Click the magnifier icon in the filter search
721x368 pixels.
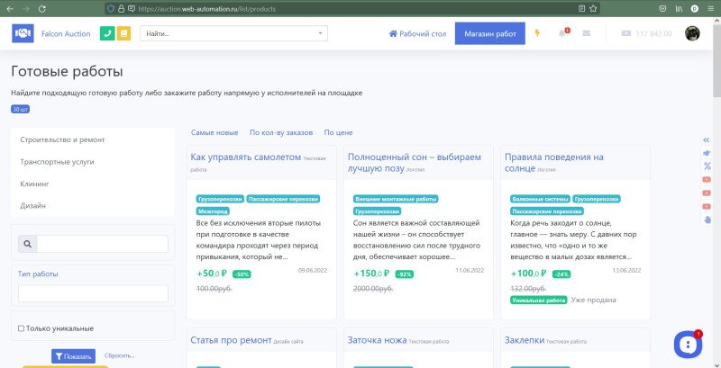pyautogui.click(x=28, y=244)
